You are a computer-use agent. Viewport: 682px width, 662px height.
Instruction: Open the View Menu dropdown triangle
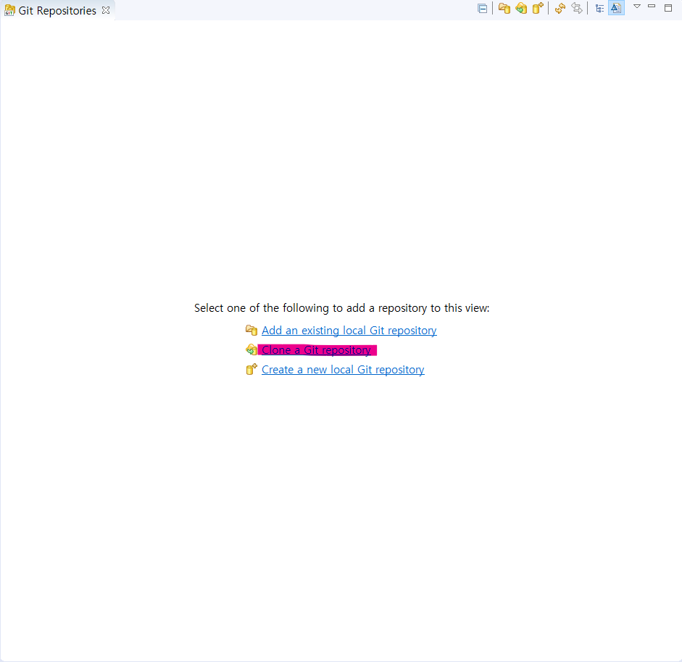[x=637, y=6]
